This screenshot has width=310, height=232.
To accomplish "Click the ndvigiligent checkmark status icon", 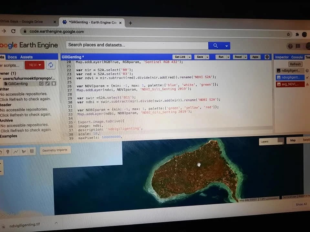I will 307,77.
